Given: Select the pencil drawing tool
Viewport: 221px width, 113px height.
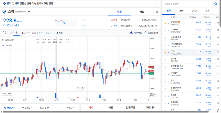Looking at the screenshot, I should pyautogui.click(x=10, y=33).
